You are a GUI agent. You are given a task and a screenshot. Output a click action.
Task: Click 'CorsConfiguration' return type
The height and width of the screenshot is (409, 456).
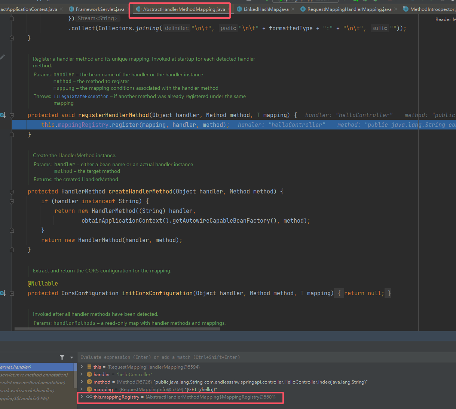pos(90,293)
